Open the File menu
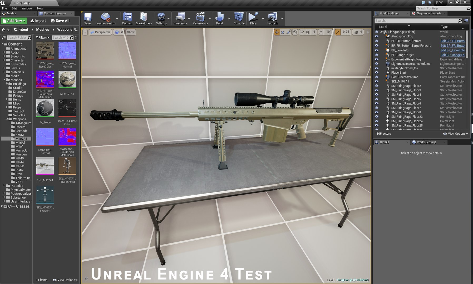 tap(4, 8)
